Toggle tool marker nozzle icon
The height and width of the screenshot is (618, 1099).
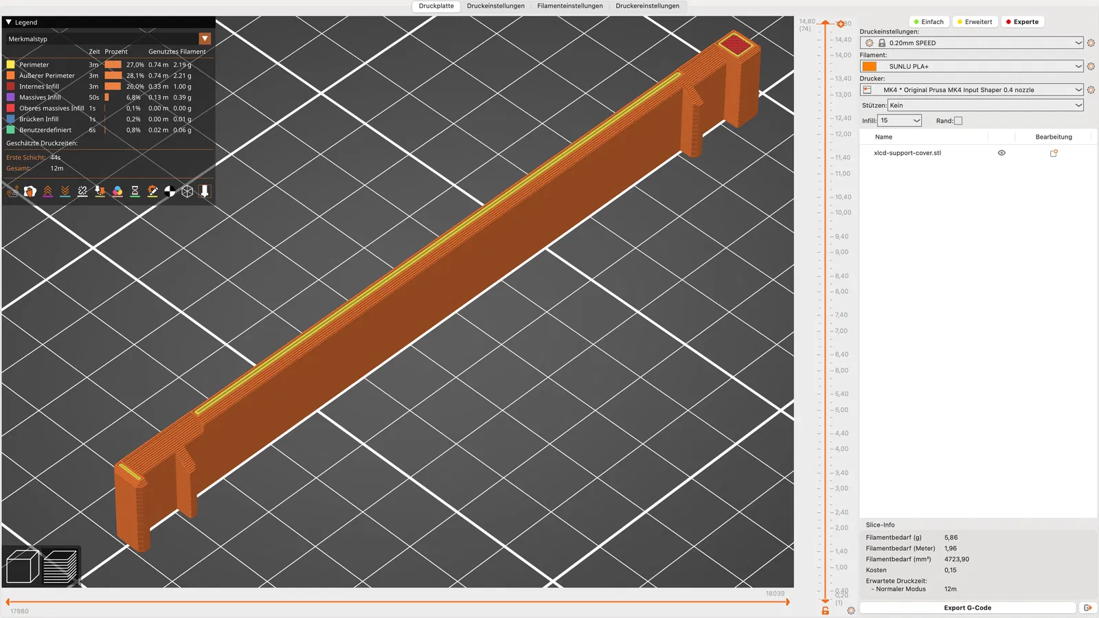coord(205,192)
